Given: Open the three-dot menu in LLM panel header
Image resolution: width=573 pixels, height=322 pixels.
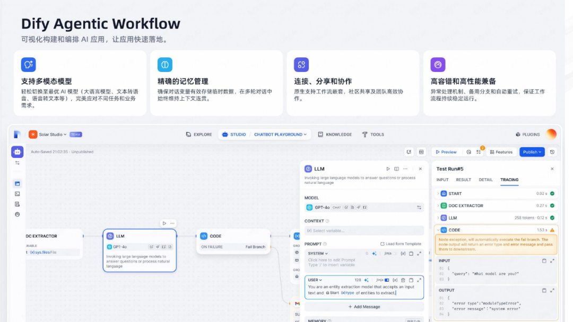Looking at the screenshot, I should pyautogui.click(x=405, y=169).
